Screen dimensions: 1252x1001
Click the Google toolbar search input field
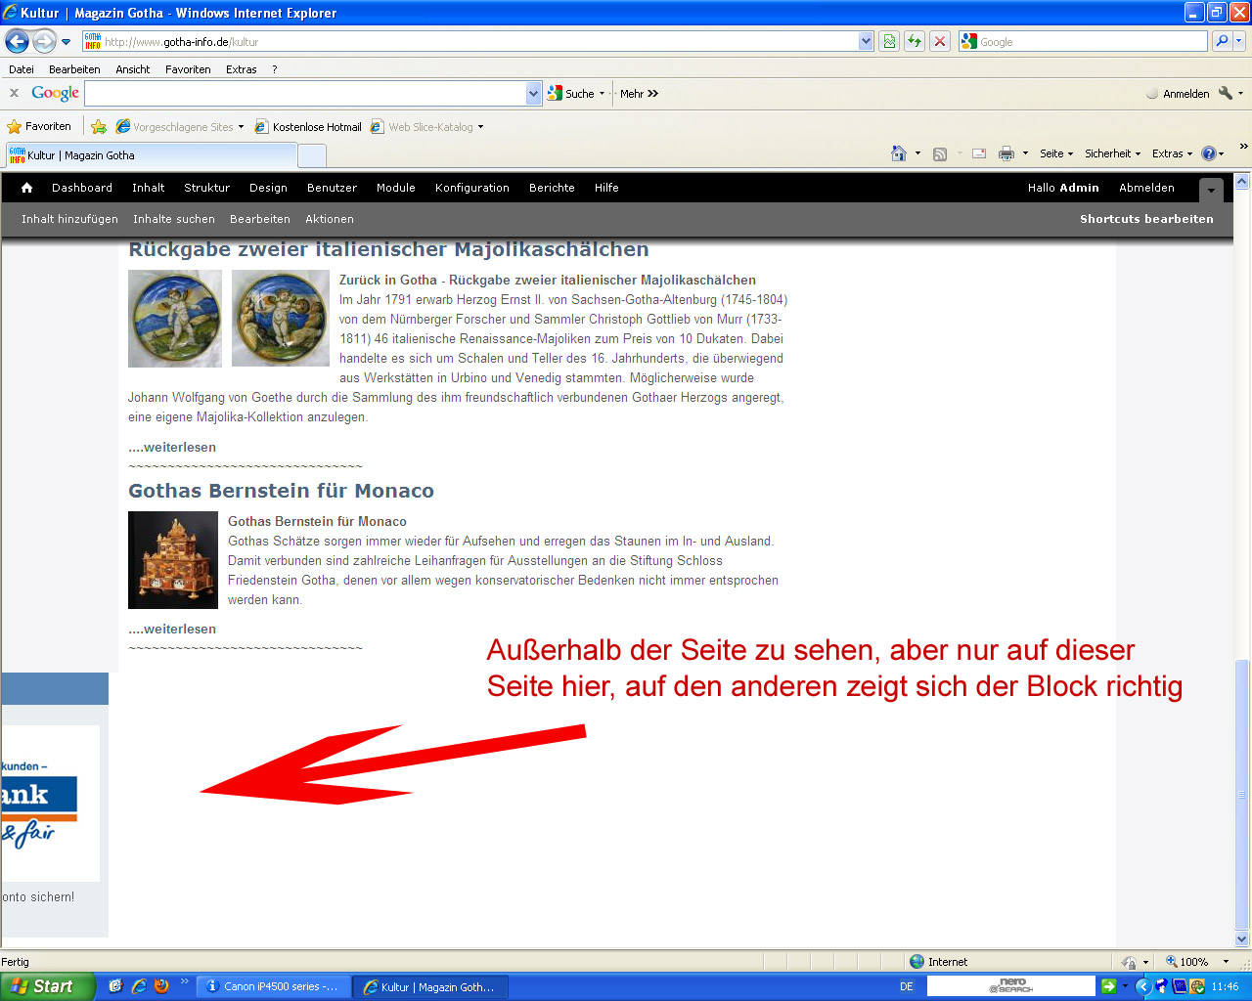coord(305,94)
